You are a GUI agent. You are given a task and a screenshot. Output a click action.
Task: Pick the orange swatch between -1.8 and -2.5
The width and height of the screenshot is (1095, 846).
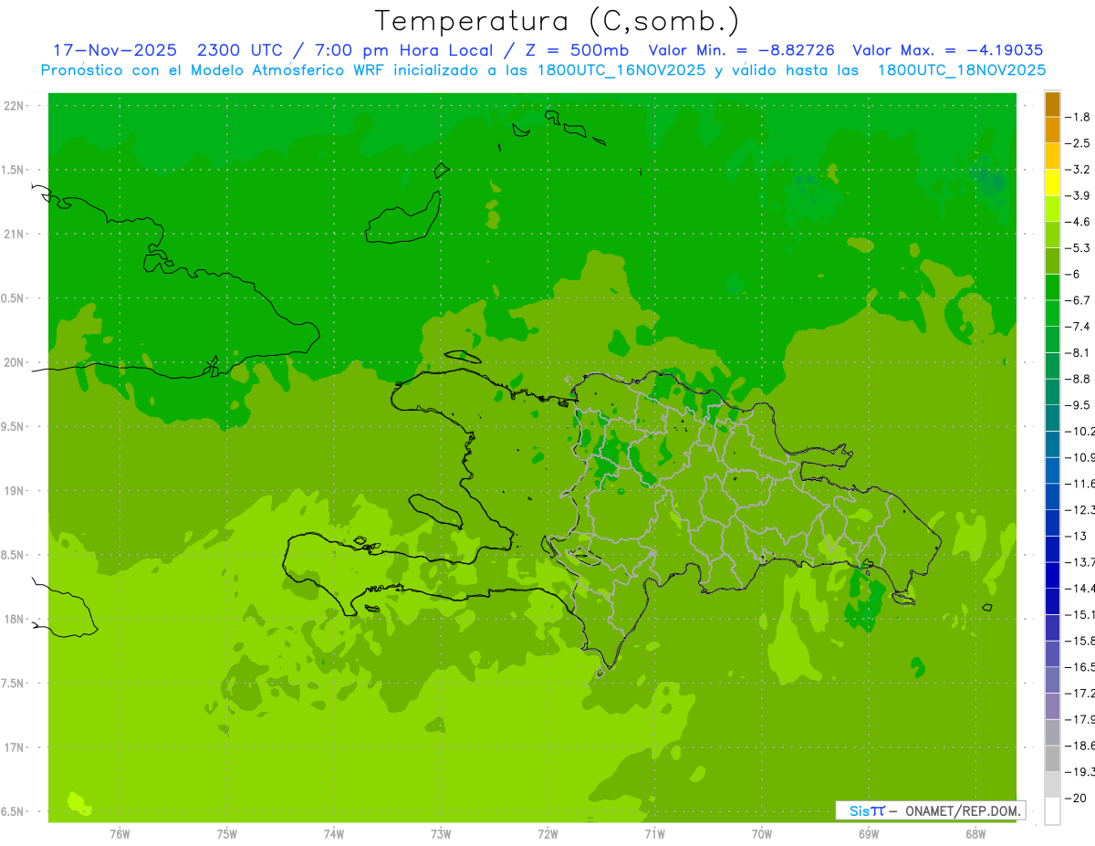[x=1053, y=130]
